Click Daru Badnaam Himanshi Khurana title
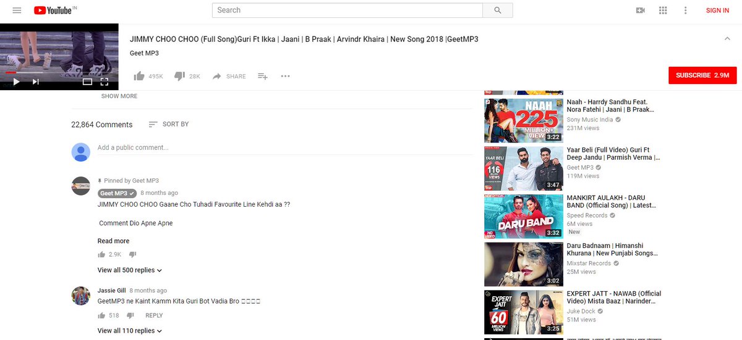Screen dimensions: 742x340 point(612,249)
